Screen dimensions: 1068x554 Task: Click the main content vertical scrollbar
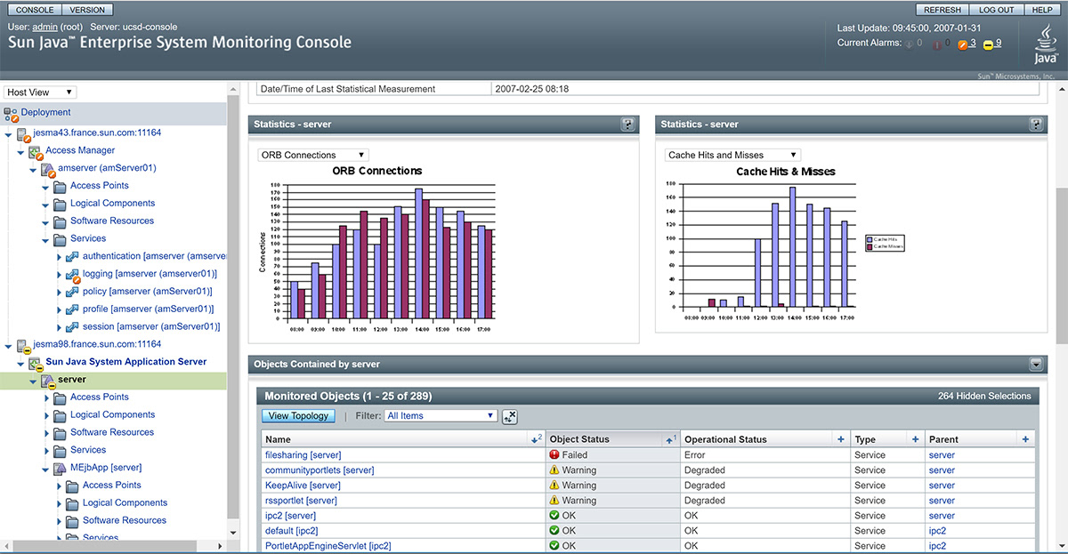click(1061, 267)
